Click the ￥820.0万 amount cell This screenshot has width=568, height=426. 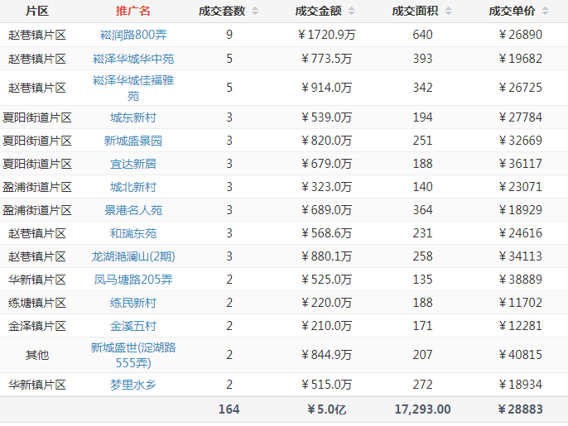click(326, 141)
